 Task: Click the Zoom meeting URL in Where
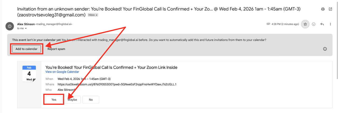click(117, 84)
